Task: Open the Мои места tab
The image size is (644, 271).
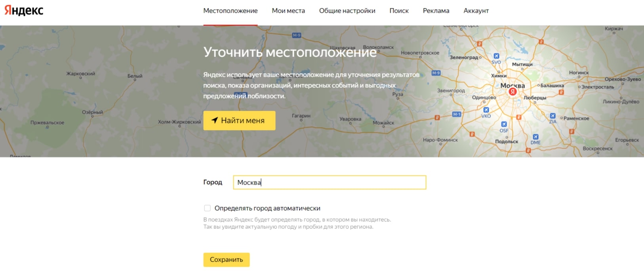Action: click(288, 11)
